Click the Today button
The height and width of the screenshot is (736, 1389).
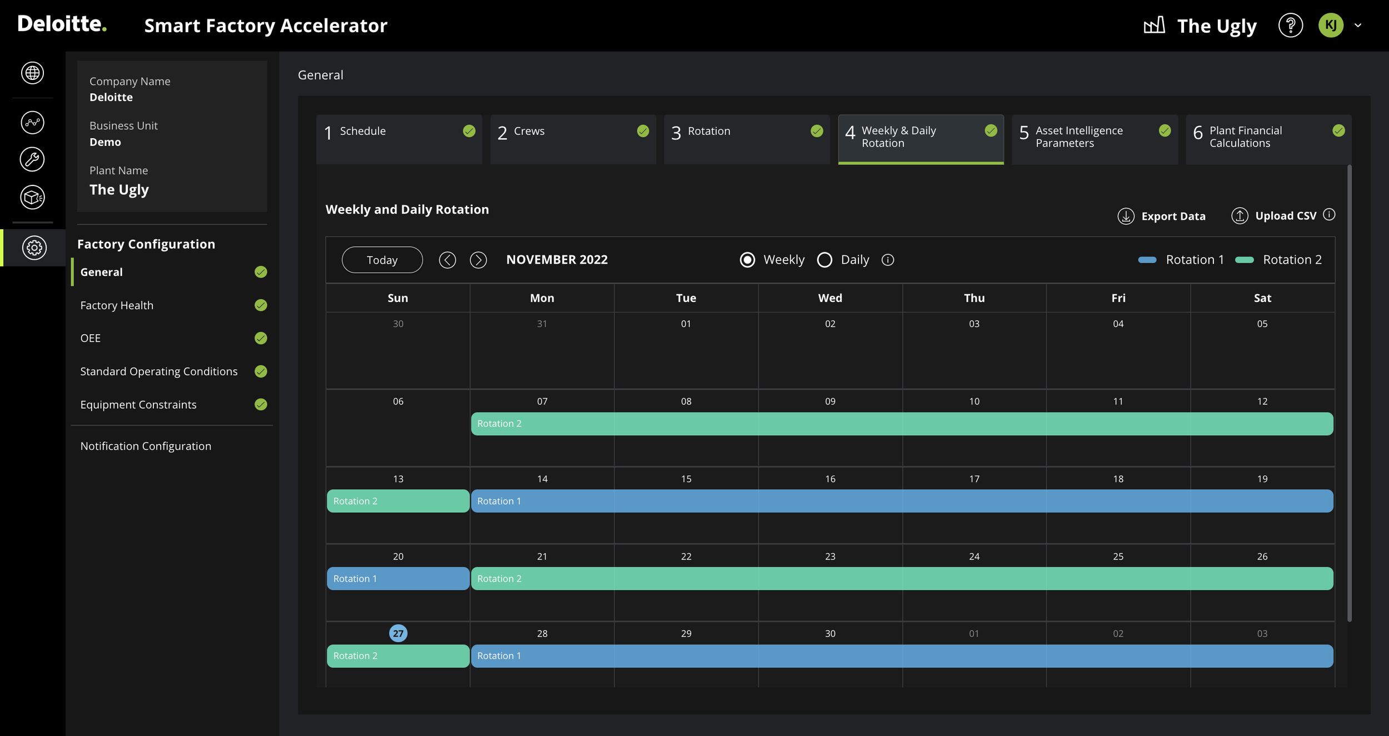[382, 260]
